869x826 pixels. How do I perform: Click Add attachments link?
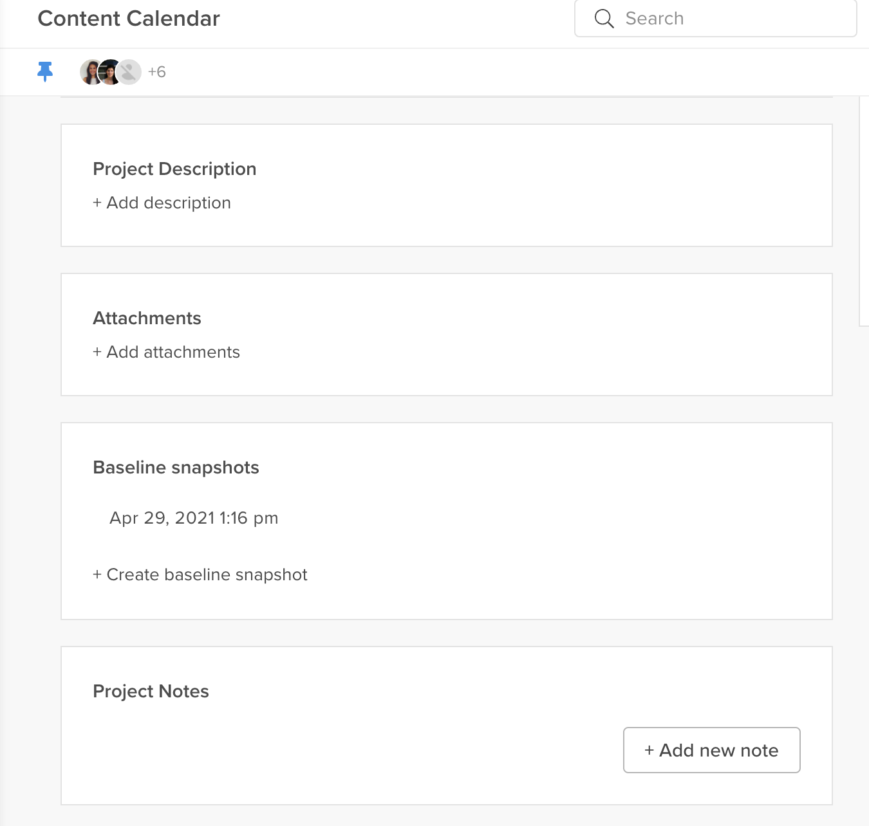[166, 352]
